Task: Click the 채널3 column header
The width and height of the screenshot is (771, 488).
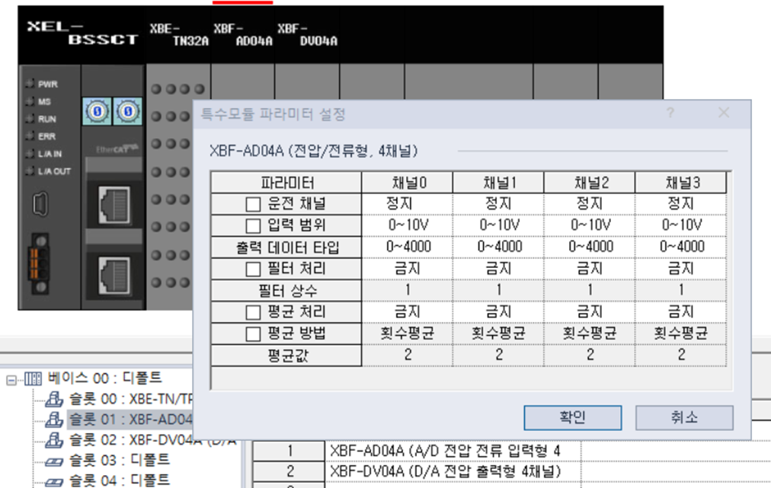Action: [681, 183]
